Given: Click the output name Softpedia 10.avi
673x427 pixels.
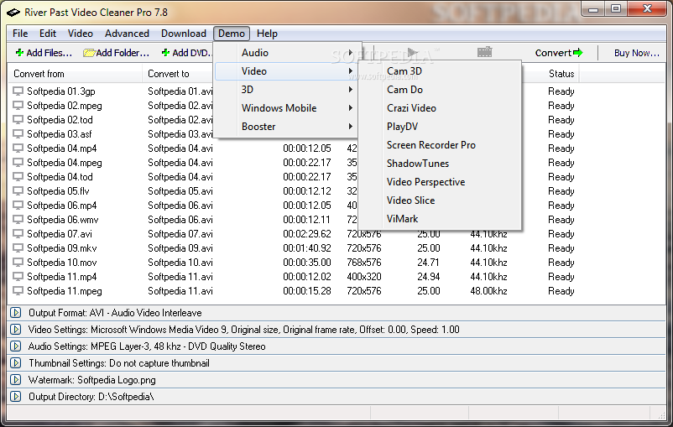Looking at the screenshot, I should 180,263.
